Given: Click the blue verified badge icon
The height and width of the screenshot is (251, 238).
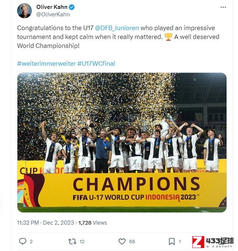Looking at the screenshot, I should pyautogui.click(x=72, y=7).
